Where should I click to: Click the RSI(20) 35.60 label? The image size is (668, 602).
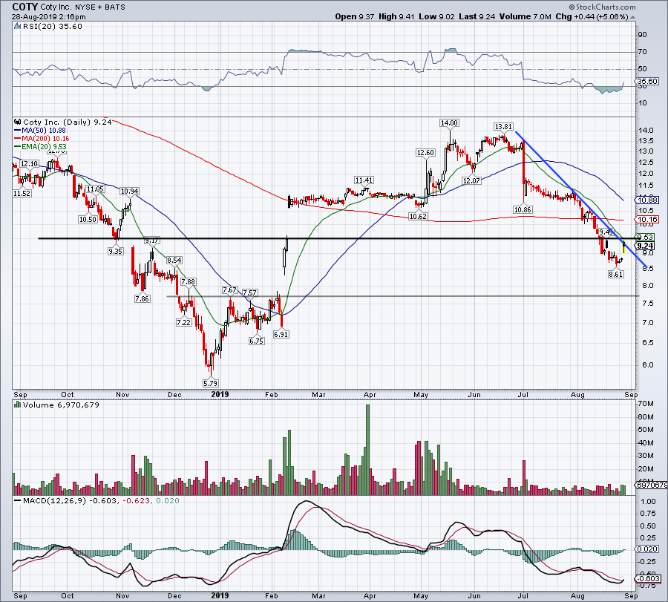coord(51,27)
